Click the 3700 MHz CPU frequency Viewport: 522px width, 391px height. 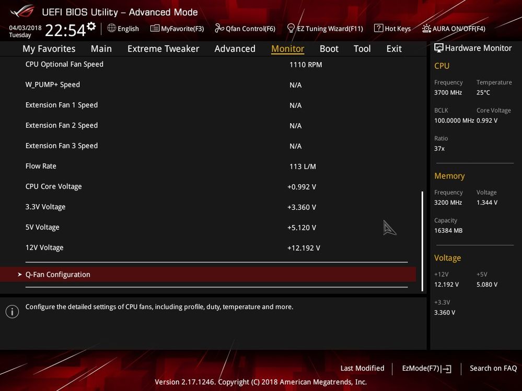[448, 92]
